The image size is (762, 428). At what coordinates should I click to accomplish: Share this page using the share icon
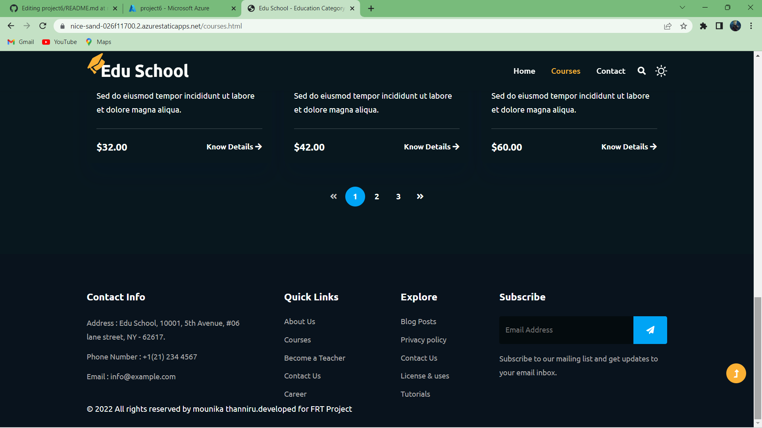click(668, 26)
